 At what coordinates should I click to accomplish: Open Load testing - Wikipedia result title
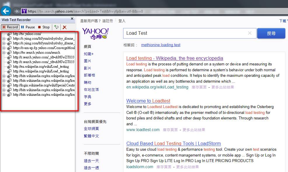(175, 58)
